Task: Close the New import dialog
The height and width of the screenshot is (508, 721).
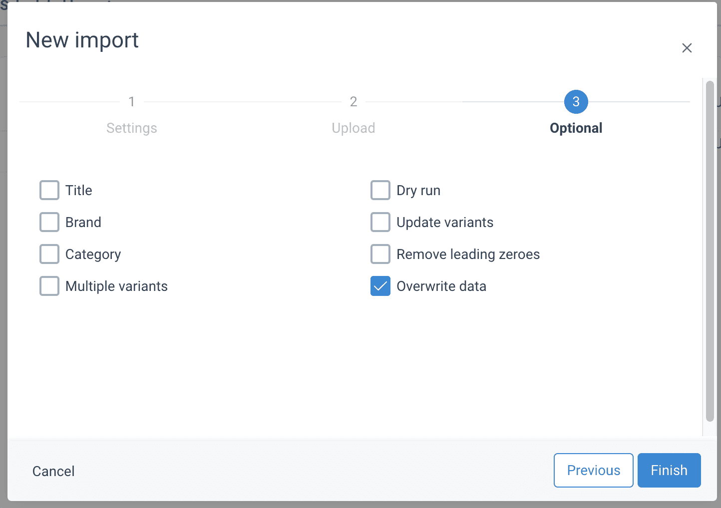Action: 687,48
